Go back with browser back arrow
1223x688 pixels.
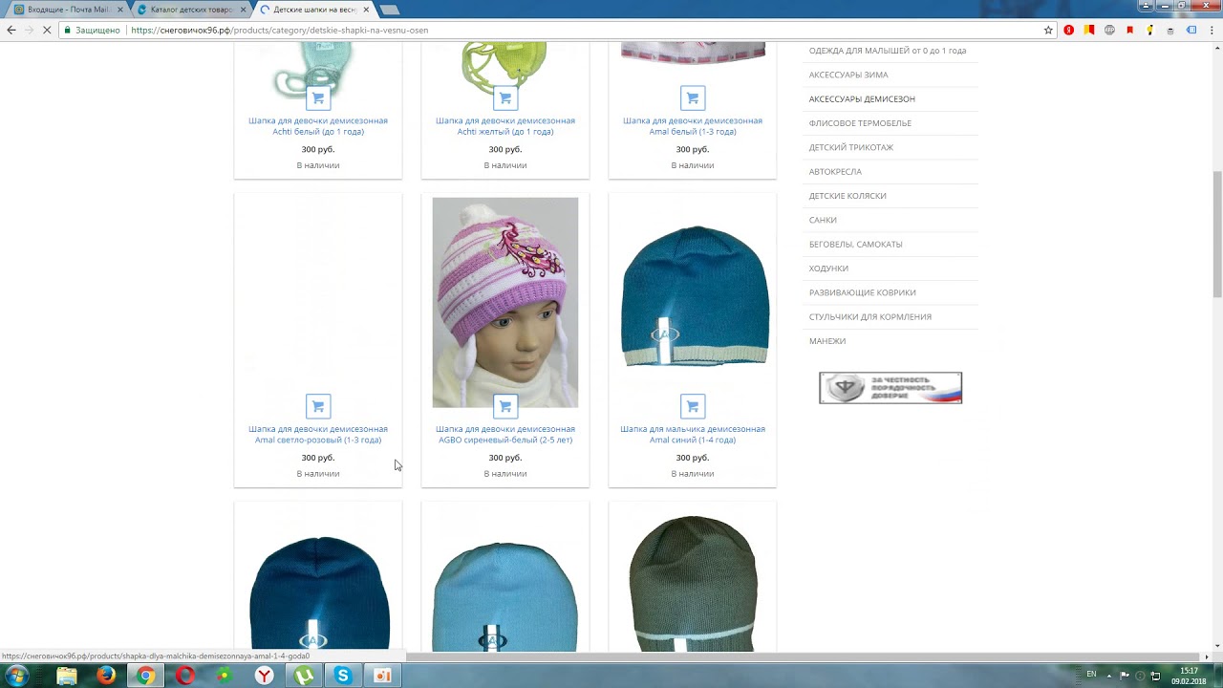11,30
